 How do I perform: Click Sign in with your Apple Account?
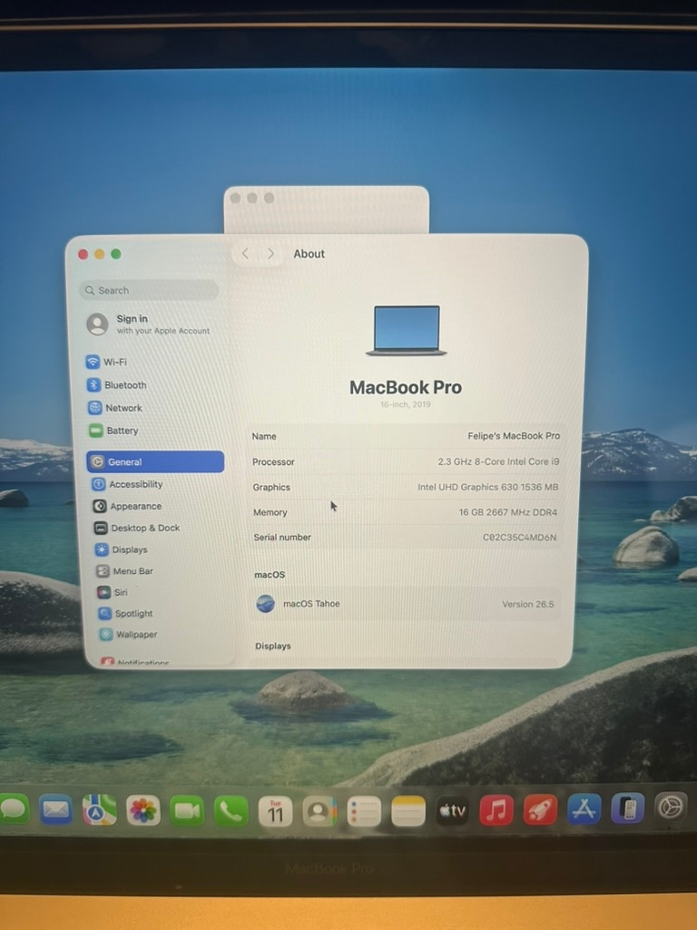click(x=149, y=324)
